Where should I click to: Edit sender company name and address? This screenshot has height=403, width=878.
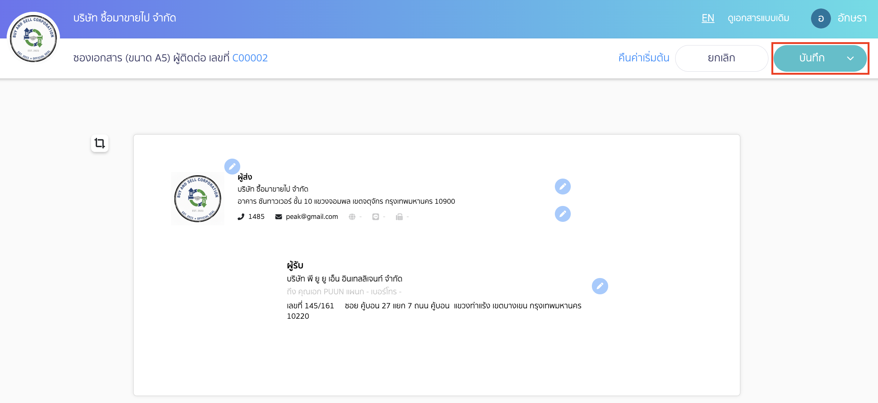563,186
